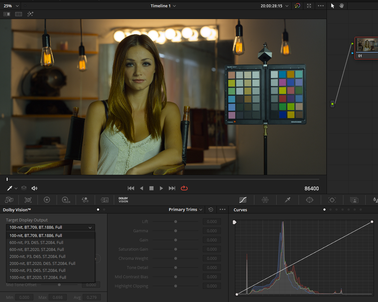Open the Power Window palette
This screenshot has height=302, width=378.
coord(310,200)
